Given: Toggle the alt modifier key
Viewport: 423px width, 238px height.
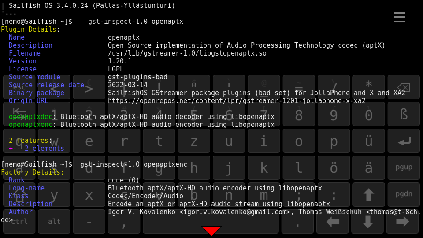Looking at the screenshot, I should [x=54, y=221].
